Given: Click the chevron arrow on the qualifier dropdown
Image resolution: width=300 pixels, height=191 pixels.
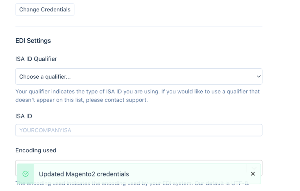Looking at the screenshot, I should [x=258, y=77].
